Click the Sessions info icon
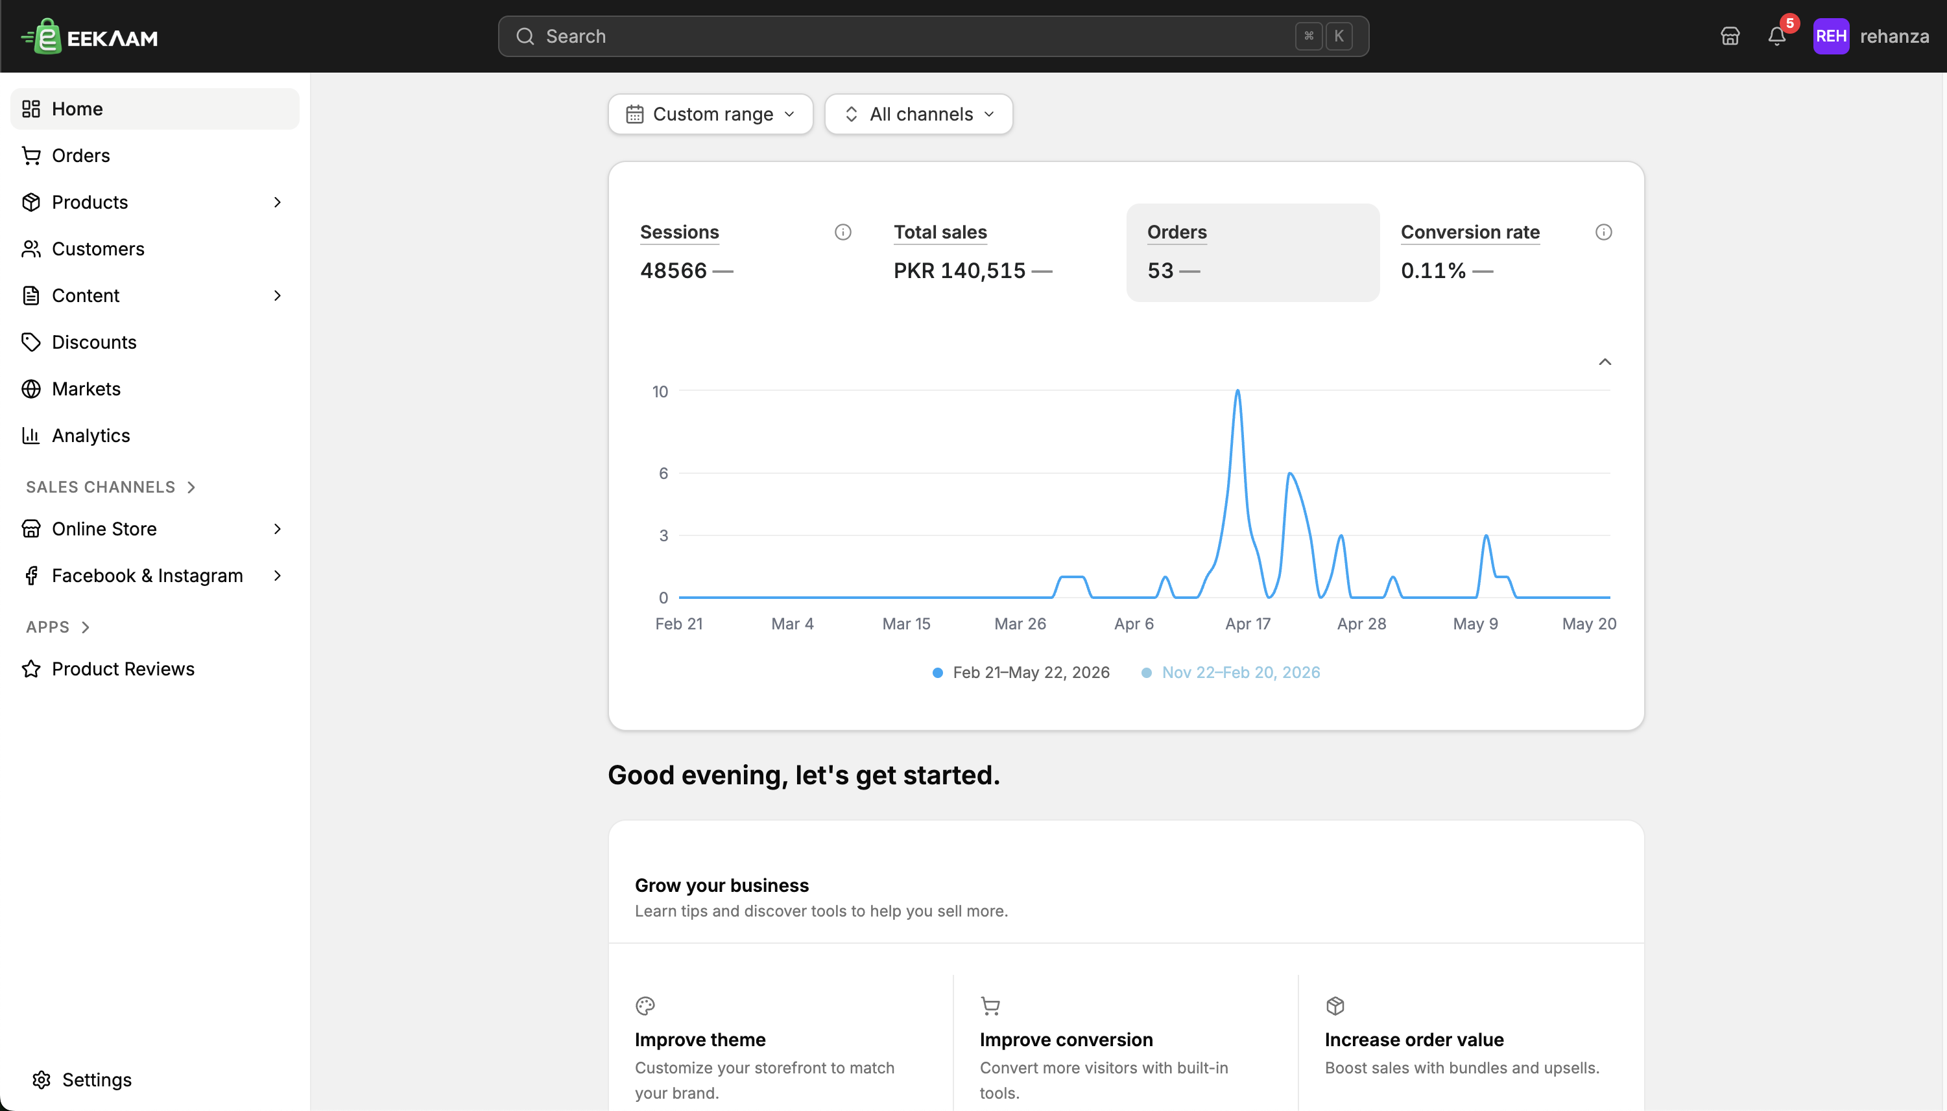This screenshot has height=1111, width=1947. (843, 232)
